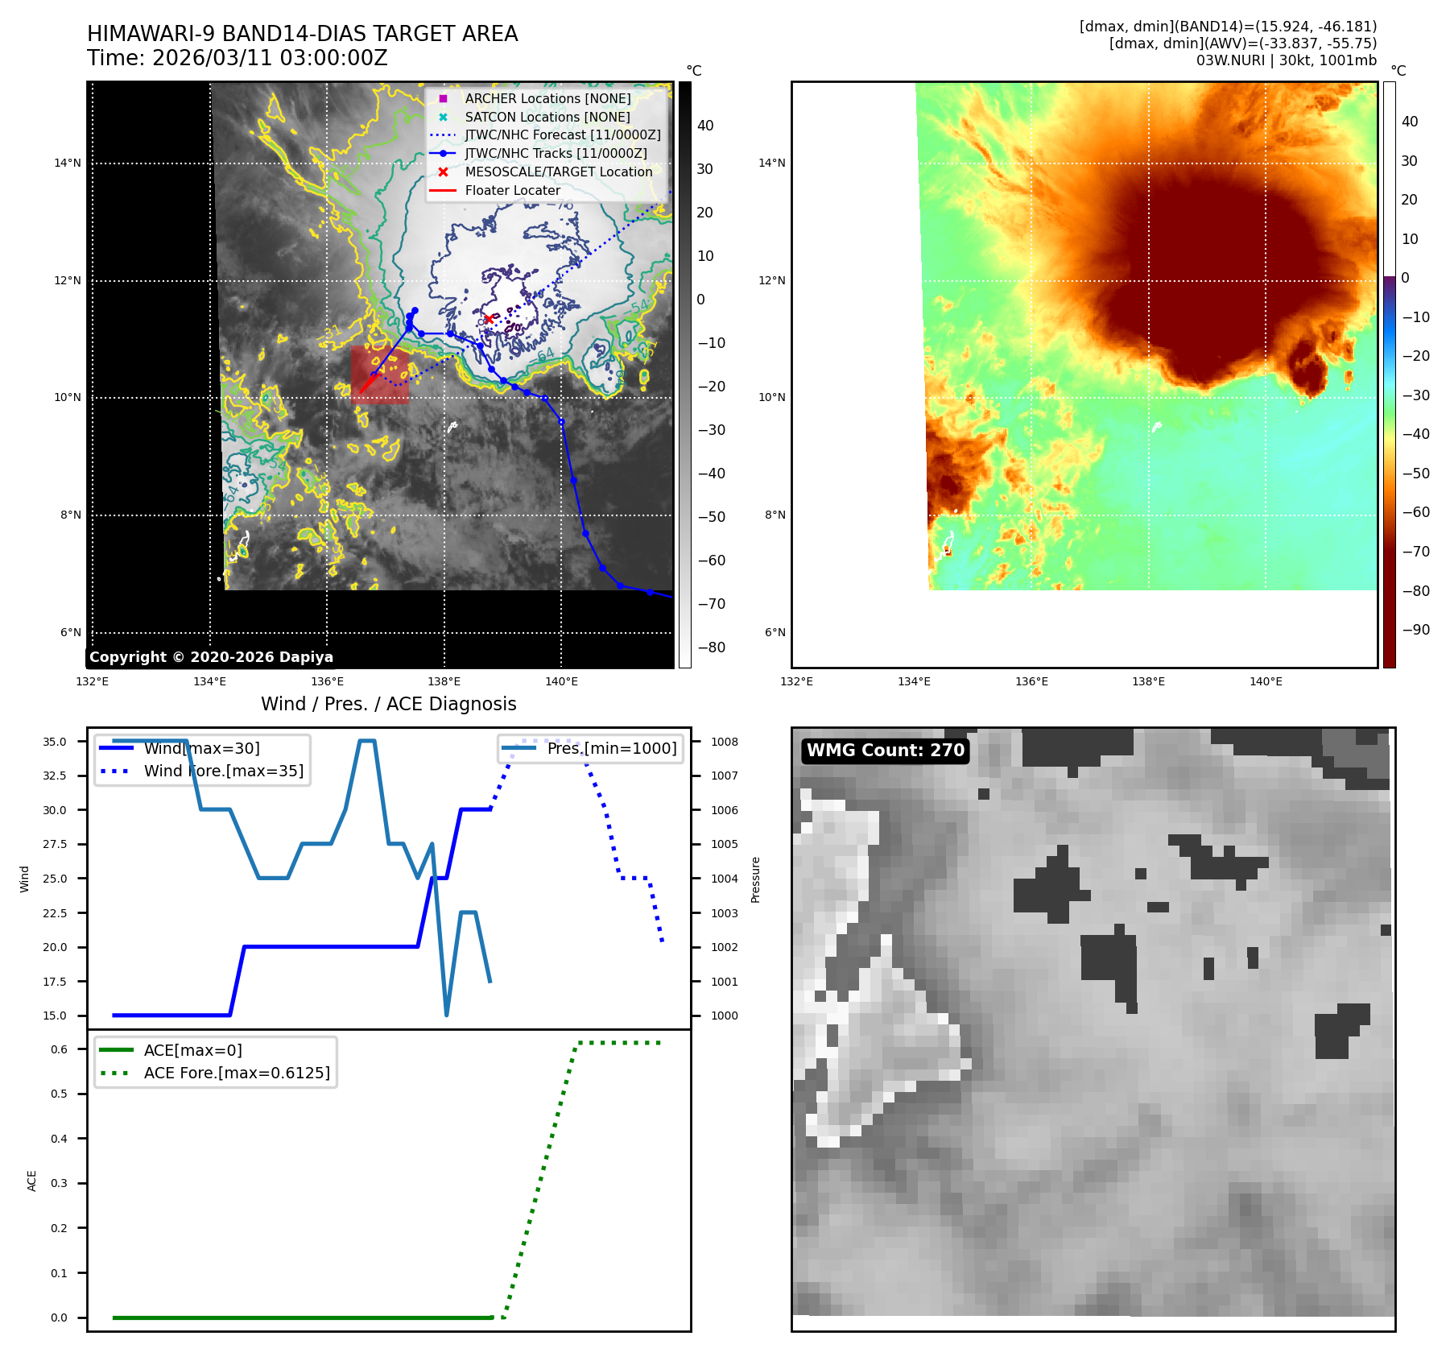
Task: Click the red shaded floater box on the map
Action: click(x=380, y=374)
